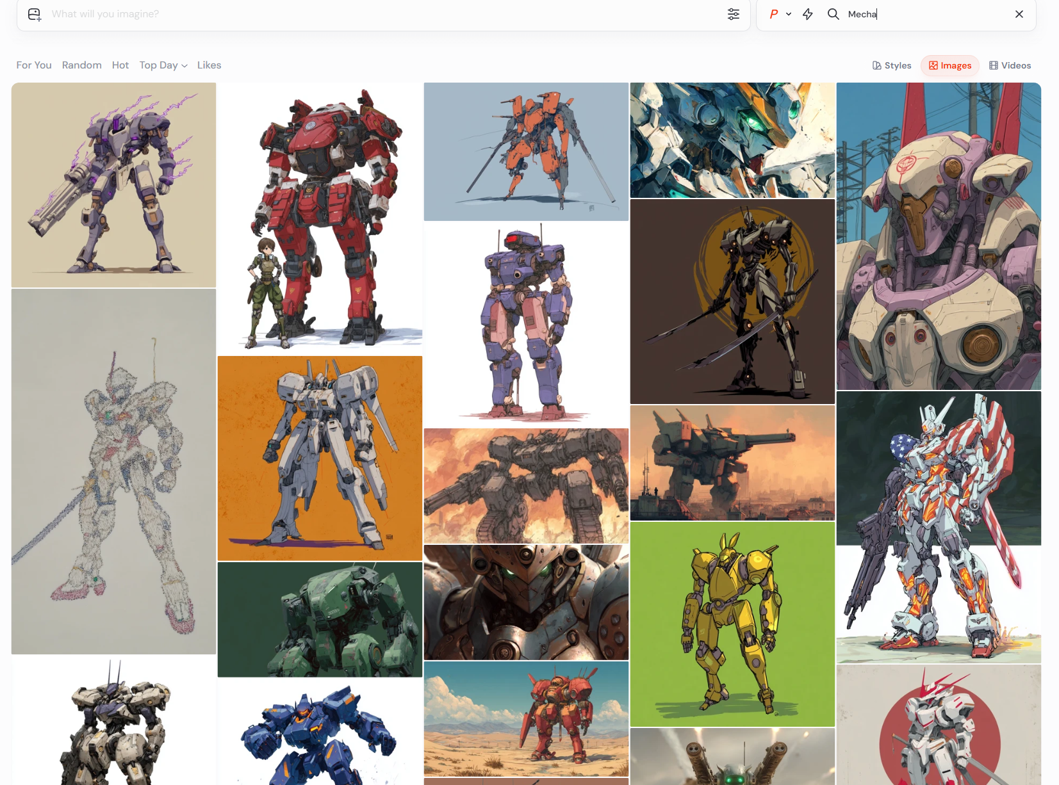This screenshot has height=785, width=1059.
Task: Select the Images filter
Action: [950, 65]
